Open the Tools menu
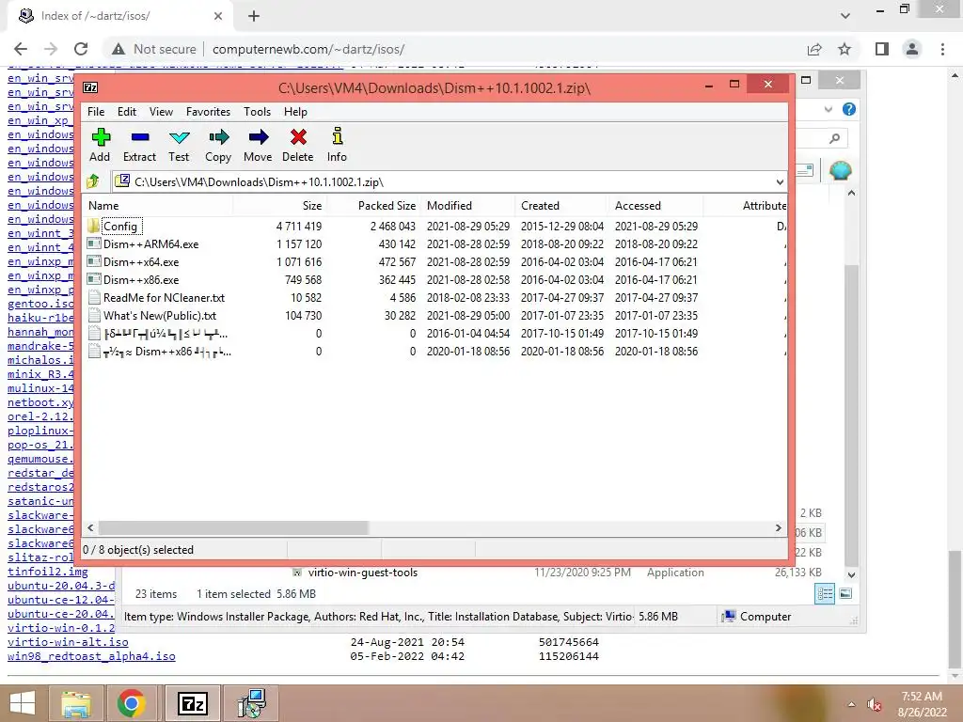 (x=258, y=112)
